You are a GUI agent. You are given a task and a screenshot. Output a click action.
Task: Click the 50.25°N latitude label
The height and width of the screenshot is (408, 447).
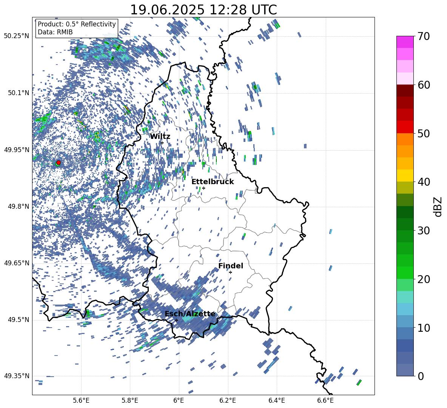[x=17, y=36]
